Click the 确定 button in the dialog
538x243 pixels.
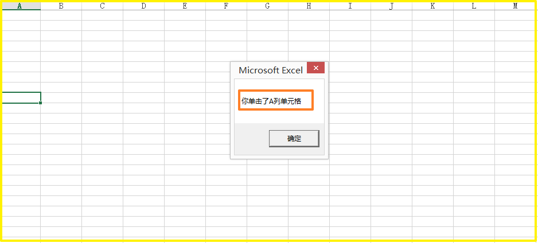point(294,139)
